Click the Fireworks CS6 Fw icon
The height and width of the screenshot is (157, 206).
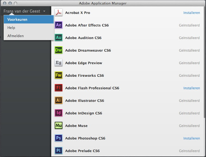[x=59, y=75]
